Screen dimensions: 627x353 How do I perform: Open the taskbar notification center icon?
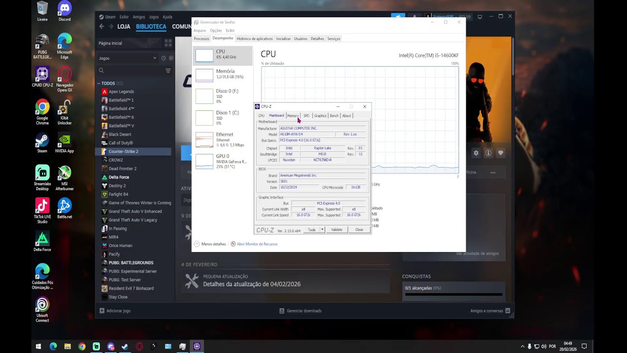[584, 346]
